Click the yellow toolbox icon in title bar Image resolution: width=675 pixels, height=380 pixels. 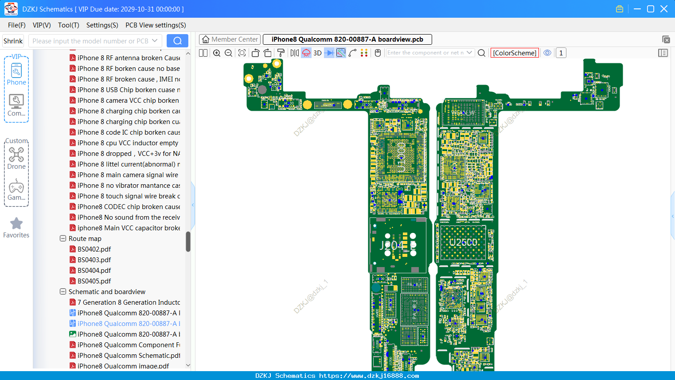click(620, 9)
